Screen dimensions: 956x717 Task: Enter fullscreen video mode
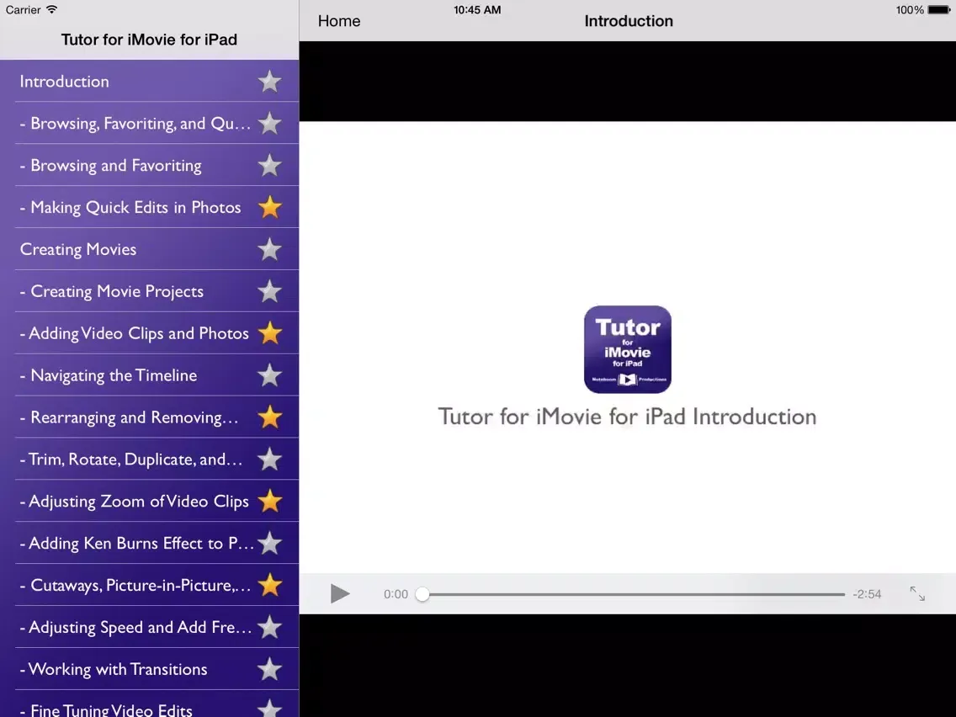point(917,594)
